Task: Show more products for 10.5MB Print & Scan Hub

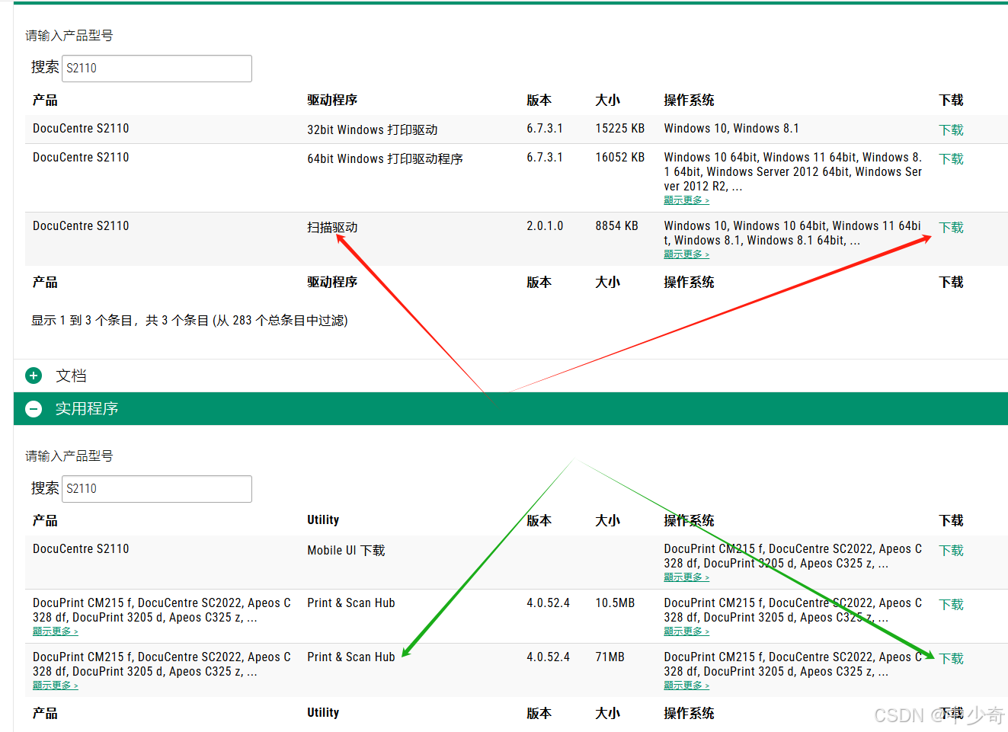Action: (x=55, y=631)
